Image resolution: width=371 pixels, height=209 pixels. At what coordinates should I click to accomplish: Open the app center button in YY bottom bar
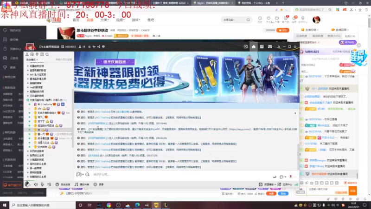coord(285,184)
